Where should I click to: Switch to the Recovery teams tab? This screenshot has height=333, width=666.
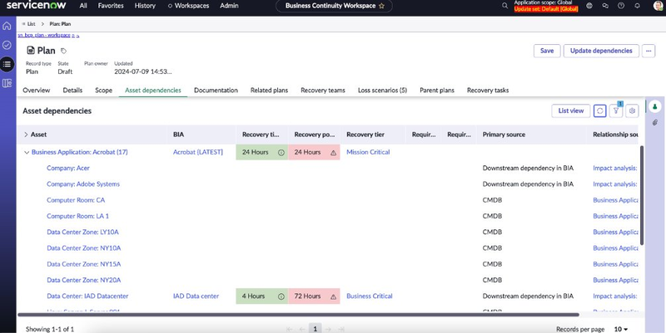(x=323, y=91)
